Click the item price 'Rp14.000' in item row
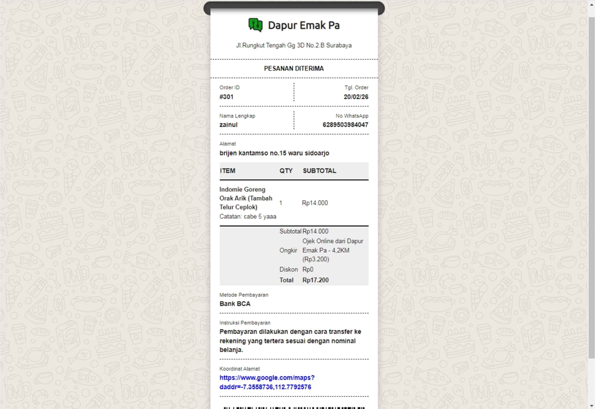The width and height of the screenshot is (595, 409). 315,203
